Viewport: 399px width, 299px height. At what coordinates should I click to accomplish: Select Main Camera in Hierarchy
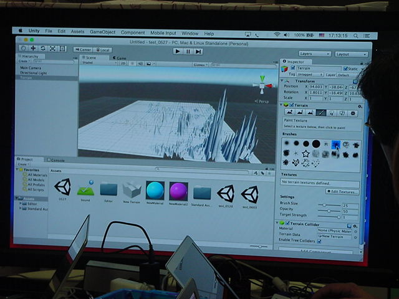(31, 68)
